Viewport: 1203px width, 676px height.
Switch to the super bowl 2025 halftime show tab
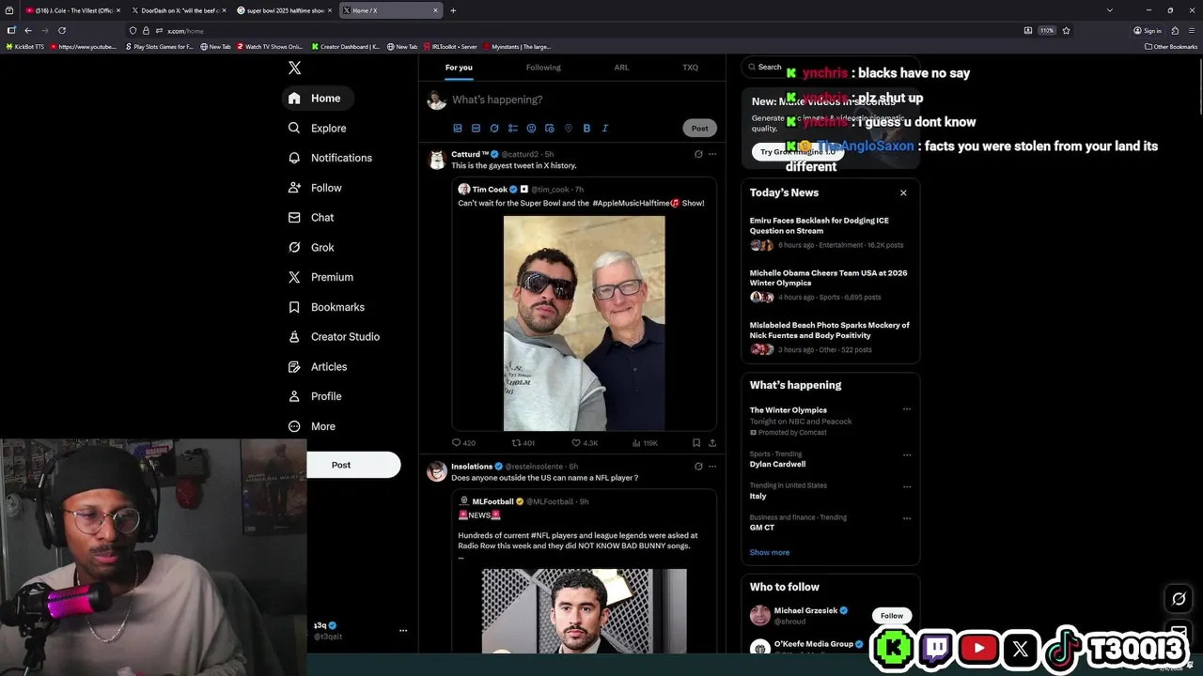(x=285, y=10)
